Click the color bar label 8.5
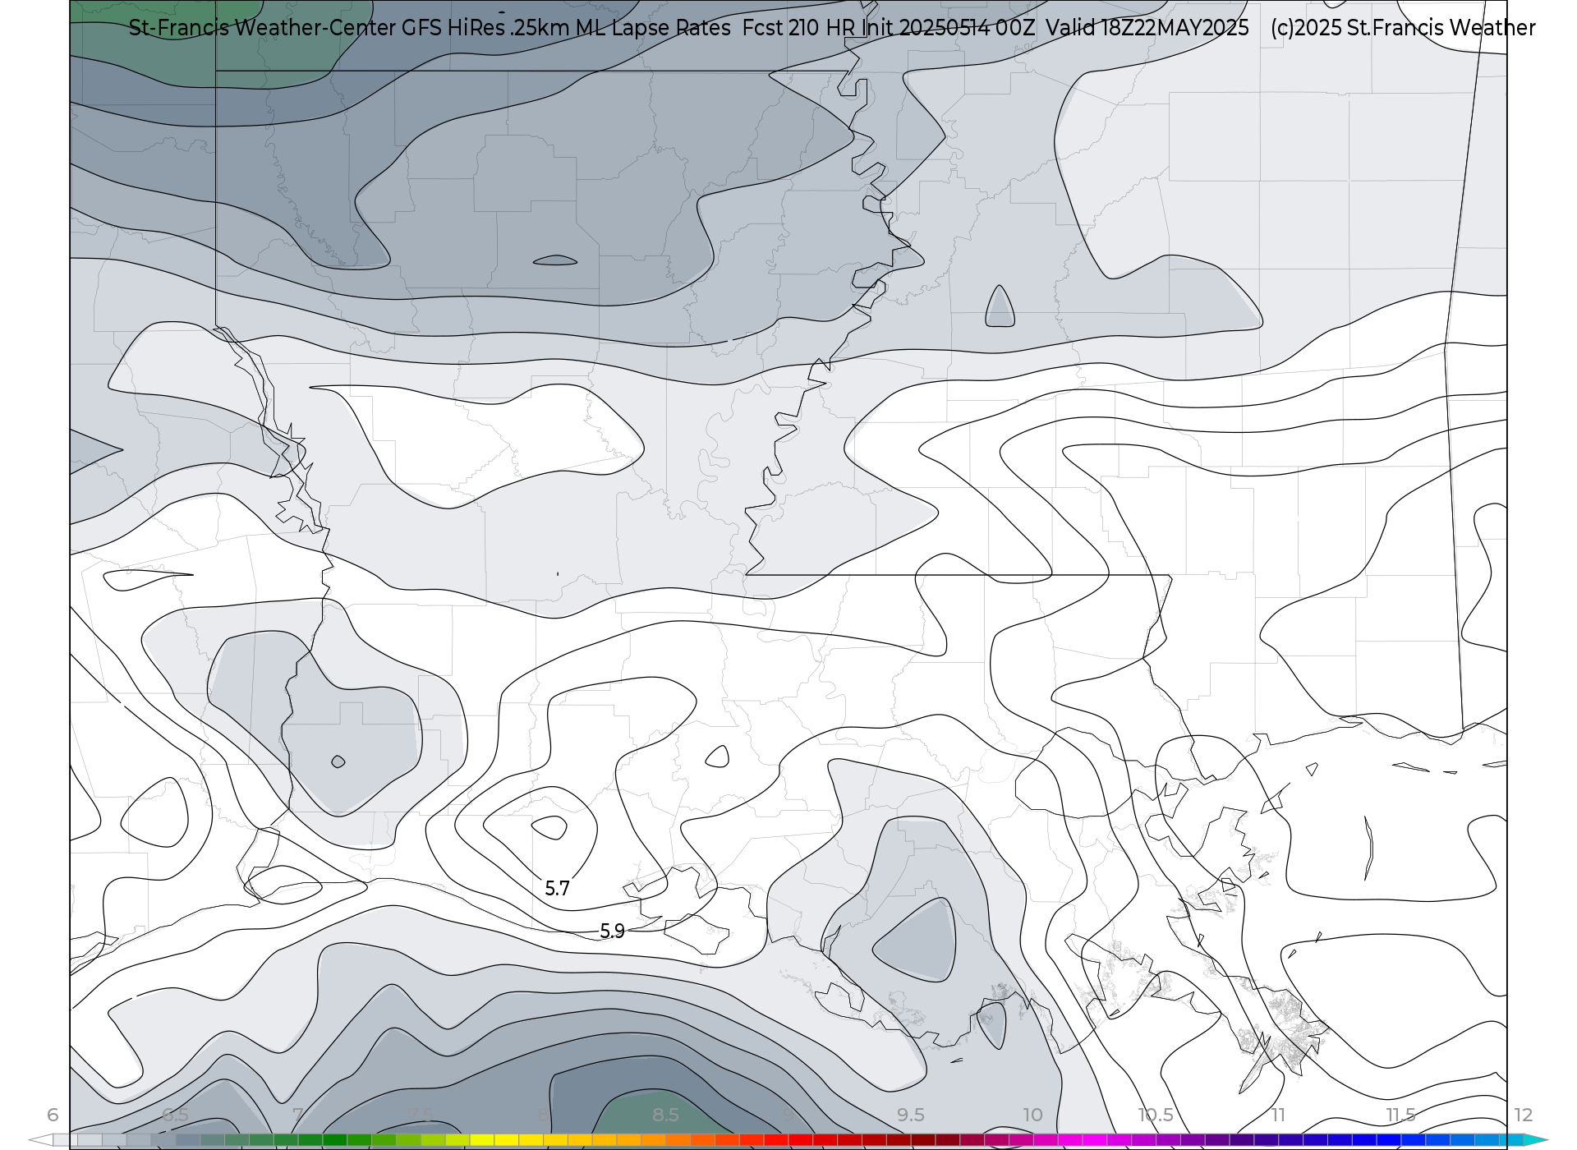This screenshot has width=1577, height=1150. click(665, 1115)
